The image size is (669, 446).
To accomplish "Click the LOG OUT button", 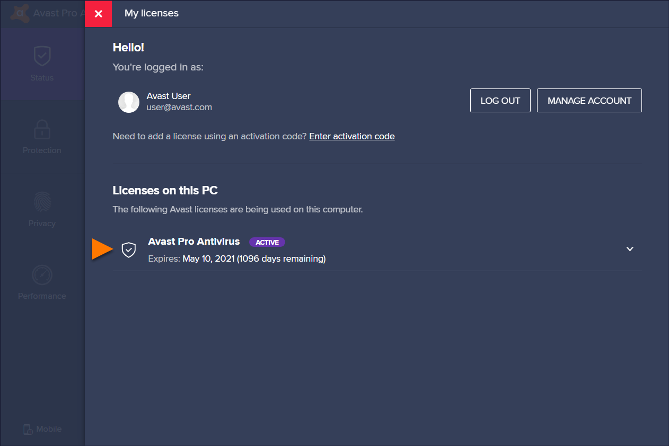I will click(500, 101).
